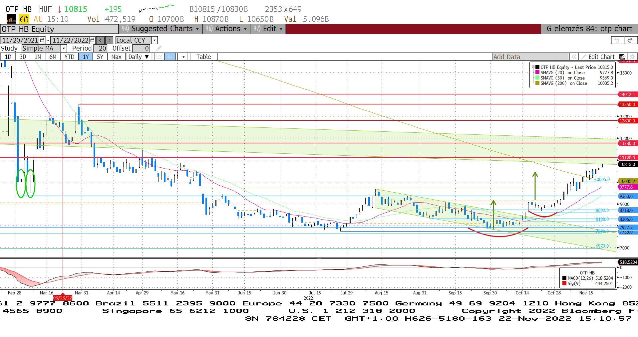The image size is (638, 337).
Task: Click the 9360.0 price level label
Action: (x=628, y=196)
